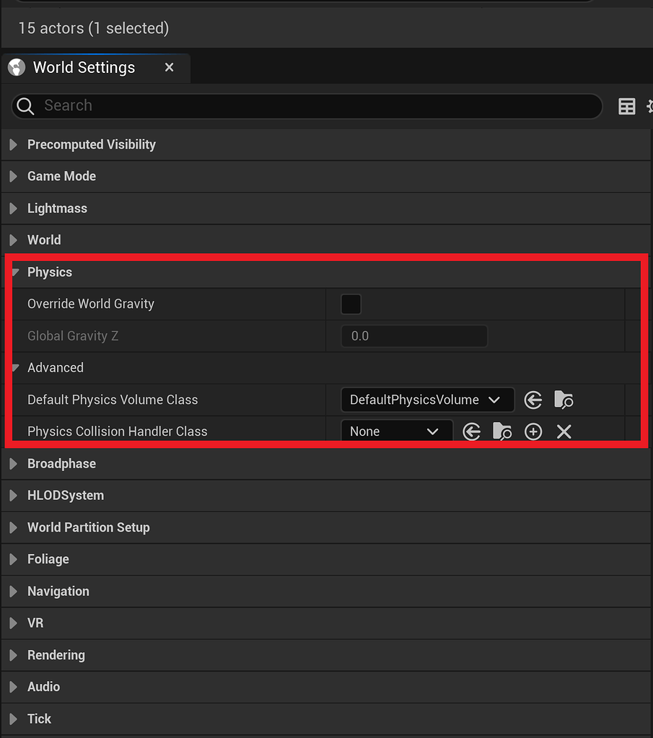The height and width of the screenshot is (738, 653).
Task: Use selected asset for Default Physics Volume Class
Action: coord(533,400)
